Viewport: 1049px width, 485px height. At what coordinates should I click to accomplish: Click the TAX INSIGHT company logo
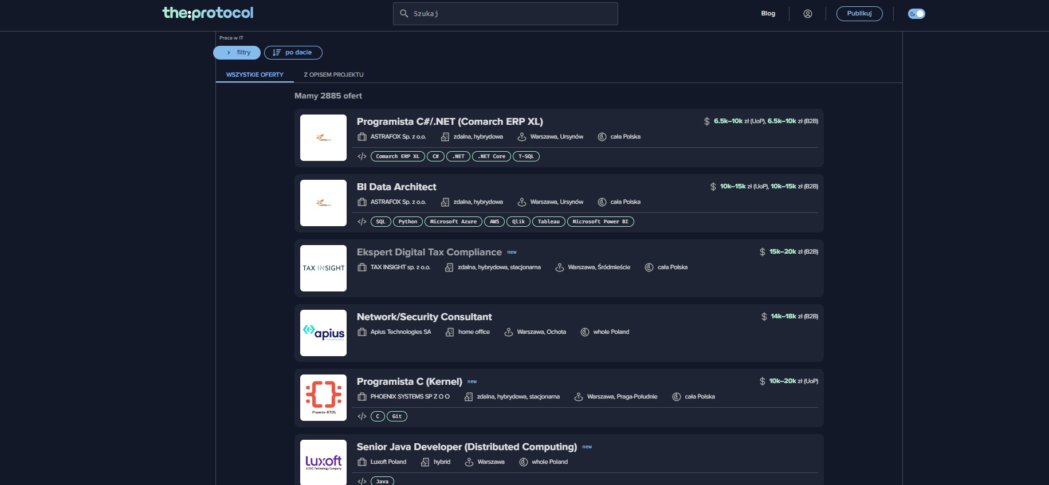[323, 268]
